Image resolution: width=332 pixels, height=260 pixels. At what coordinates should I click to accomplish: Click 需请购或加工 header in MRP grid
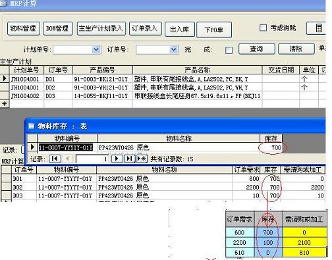302,170
